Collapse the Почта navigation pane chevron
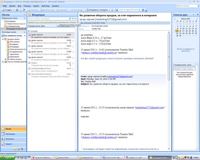Viewport: 200px width, 160px height. click(x=24, y=15)
